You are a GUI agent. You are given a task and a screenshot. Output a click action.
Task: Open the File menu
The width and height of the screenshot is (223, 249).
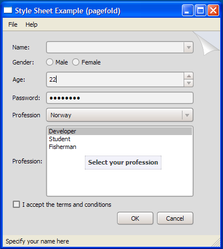13,24
